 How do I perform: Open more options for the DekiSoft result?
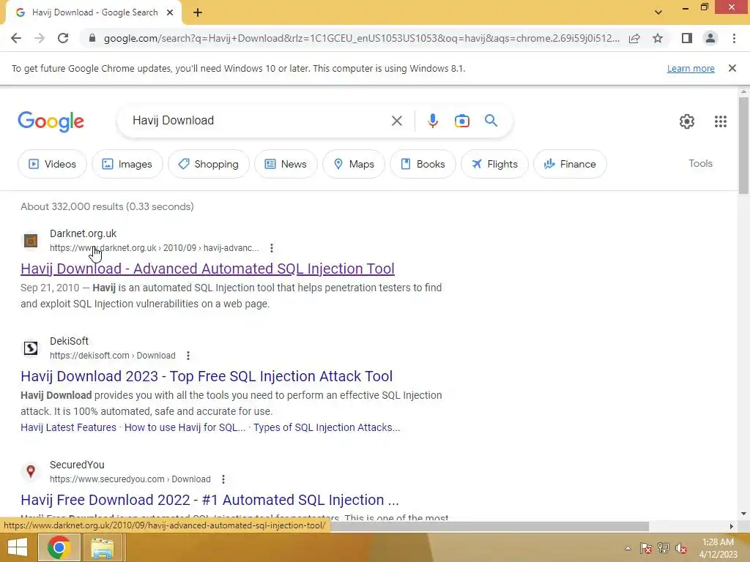click(188, 356)
